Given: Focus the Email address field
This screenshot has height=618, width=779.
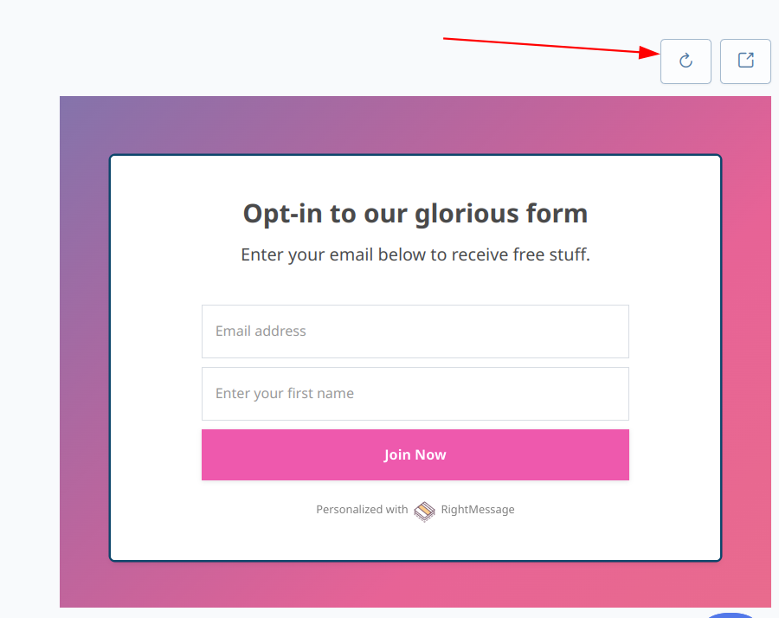Looking at the screenshot, I should 415,332.
